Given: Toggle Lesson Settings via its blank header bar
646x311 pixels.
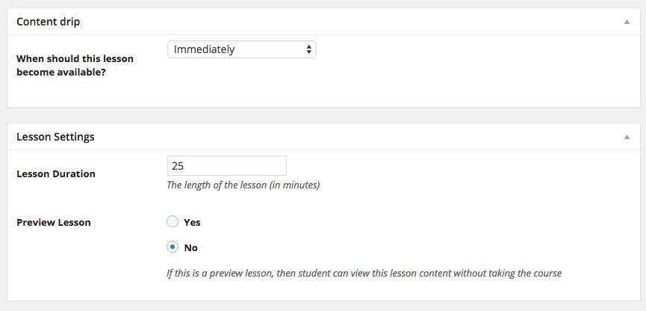Looking at the screenshot, I should click(x=358, y=137).
